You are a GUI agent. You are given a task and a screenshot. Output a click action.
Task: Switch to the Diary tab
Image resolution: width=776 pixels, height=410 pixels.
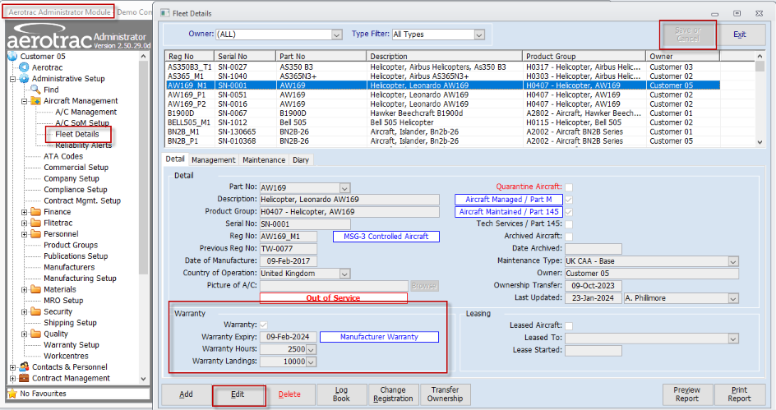[300, 160]
